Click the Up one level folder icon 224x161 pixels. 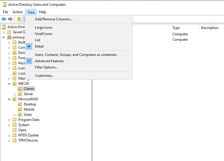[19, 19]
